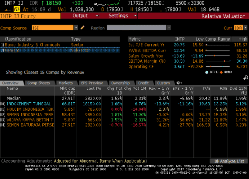Select Basic Industry & Chemicals classification row
The height and width of the screenshot is (179, 249).
[x=60, y=45]
